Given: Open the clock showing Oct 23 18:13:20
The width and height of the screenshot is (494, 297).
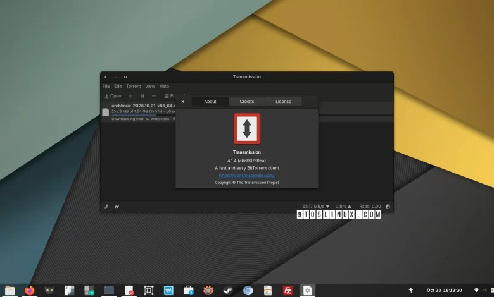Looking at the screenshot, I should click(x=444, y=290).
